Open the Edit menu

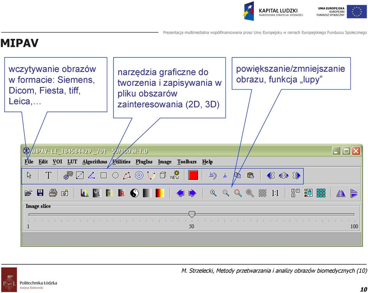43,162
